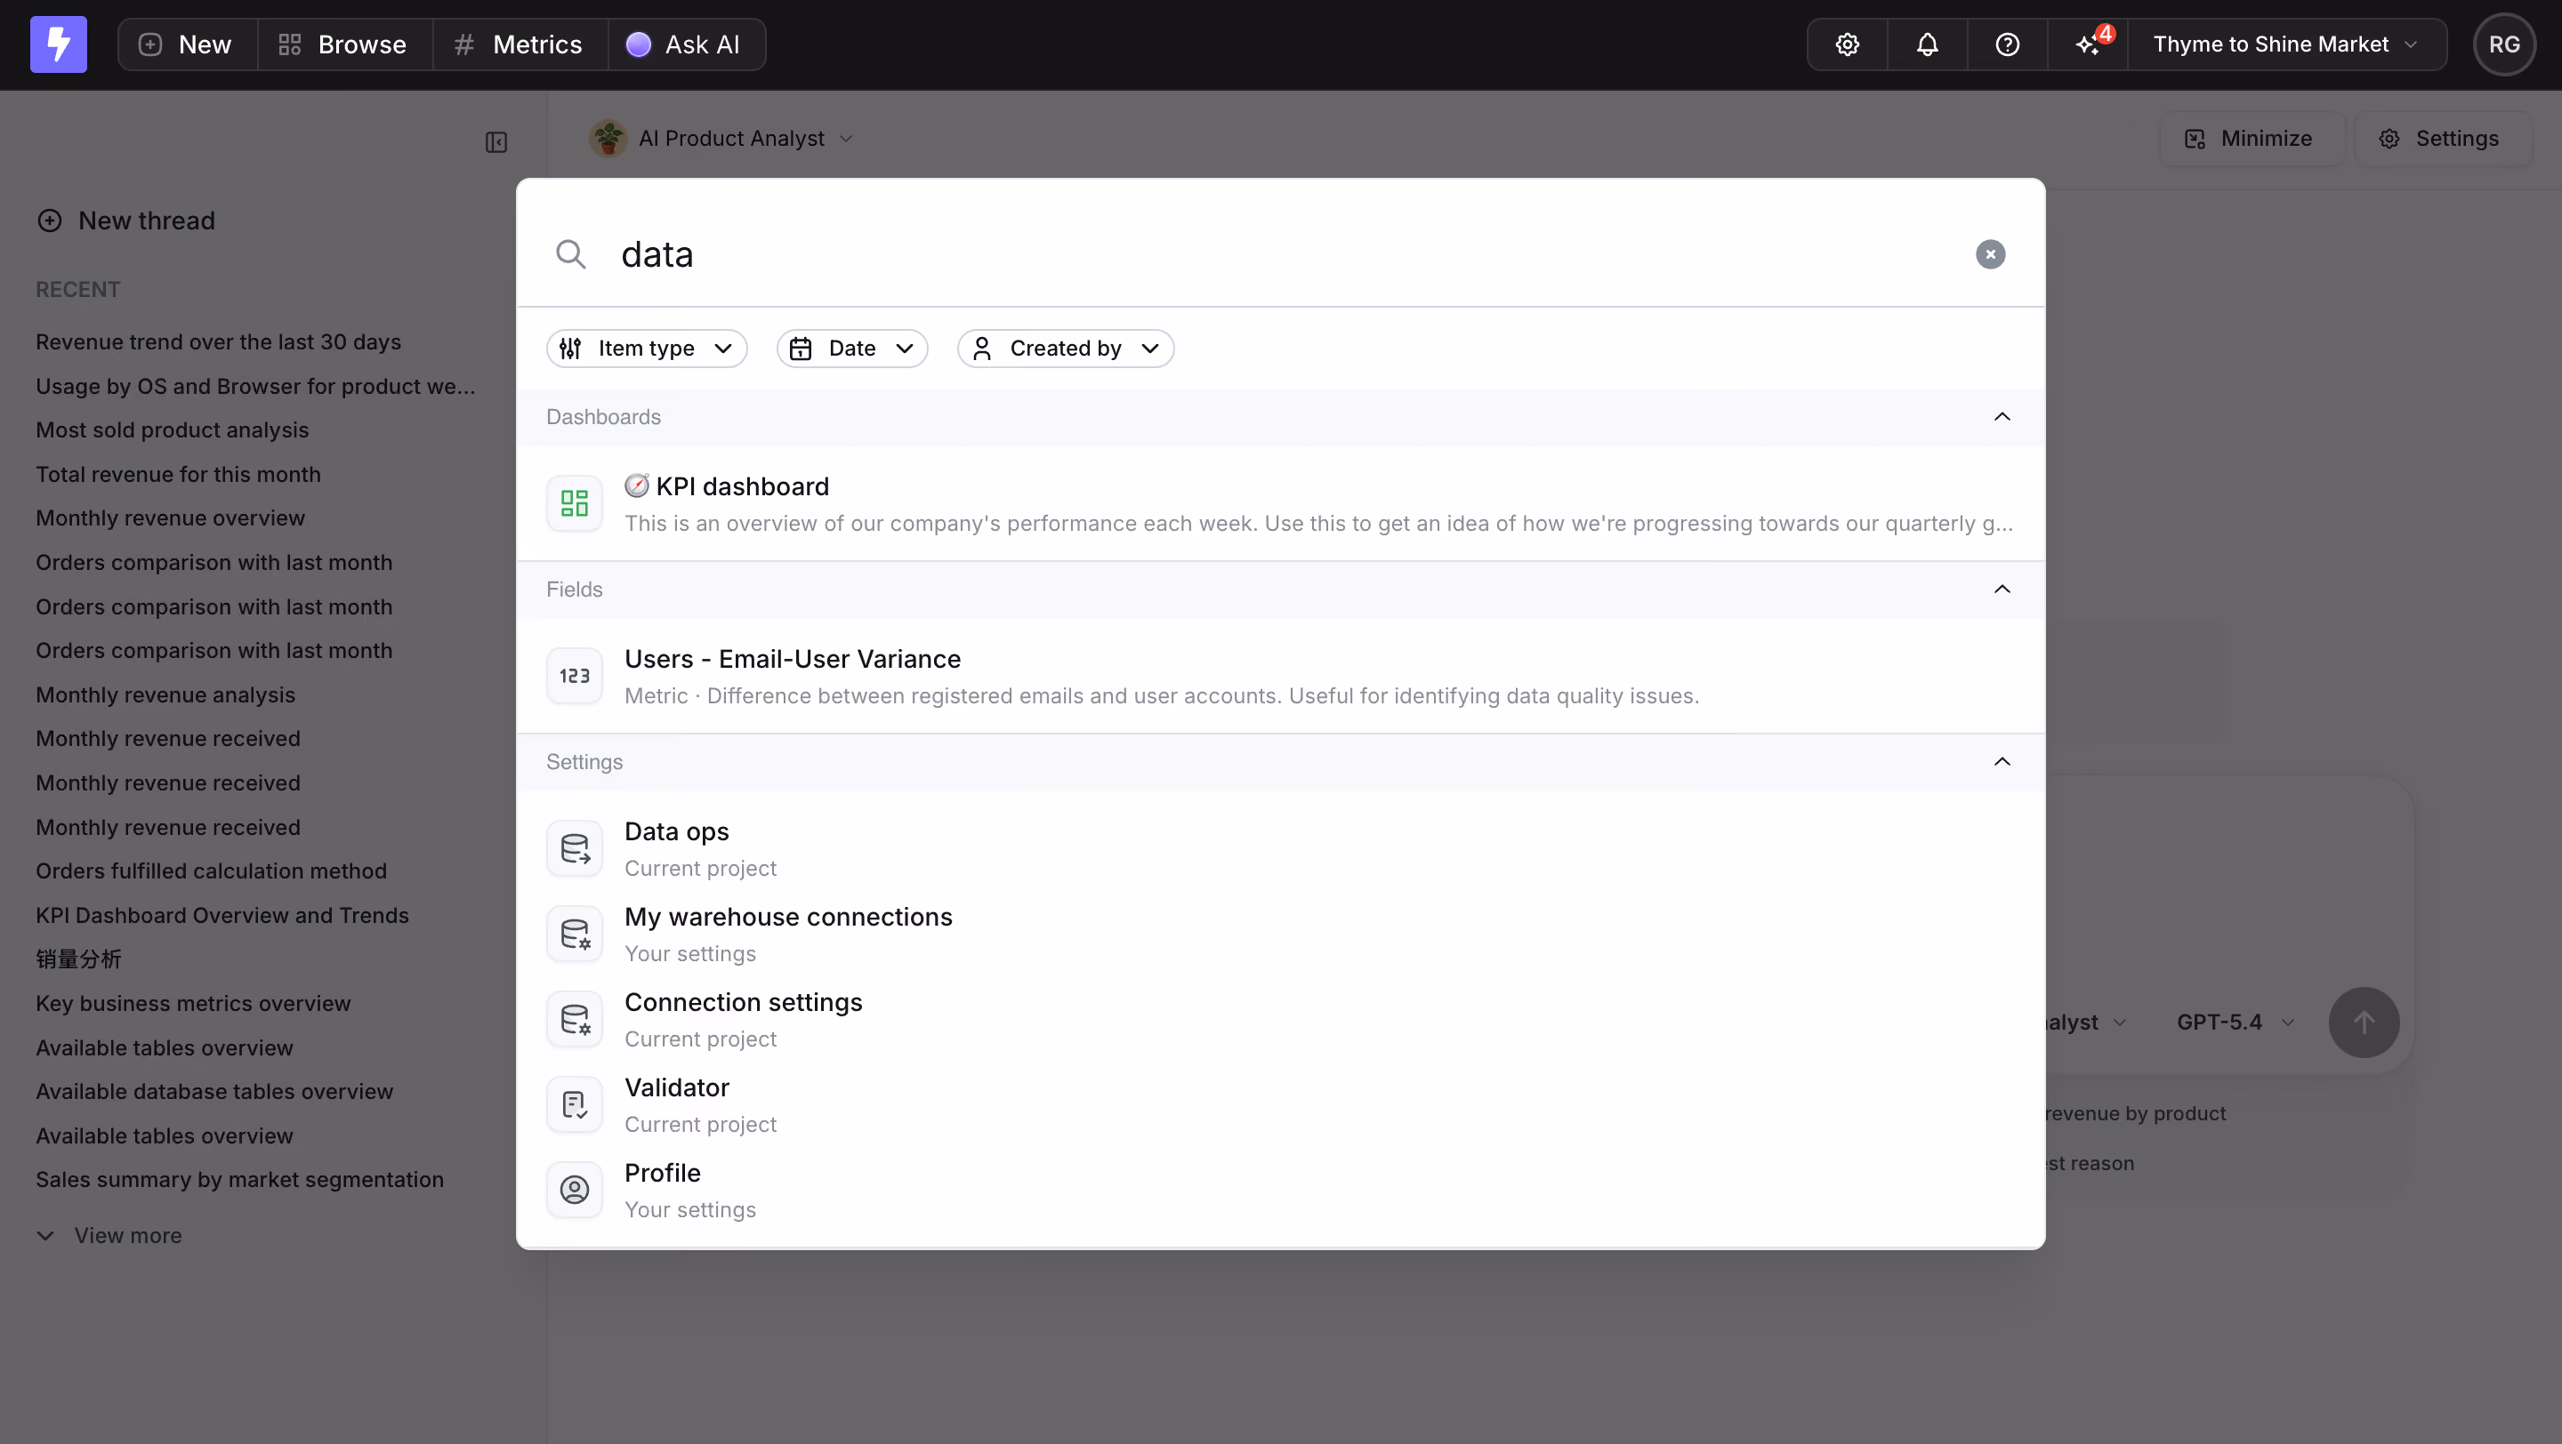The height and width of the screenshot is (1444, 2562).
Task: Click the Profile person icon
Action: point(574,1191)
